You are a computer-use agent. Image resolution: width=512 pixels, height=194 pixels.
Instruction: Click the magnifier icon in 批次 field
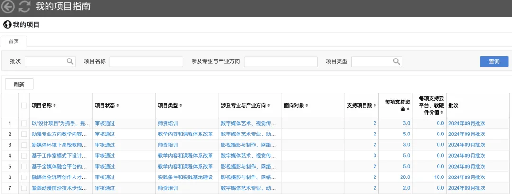pos(70,61)
